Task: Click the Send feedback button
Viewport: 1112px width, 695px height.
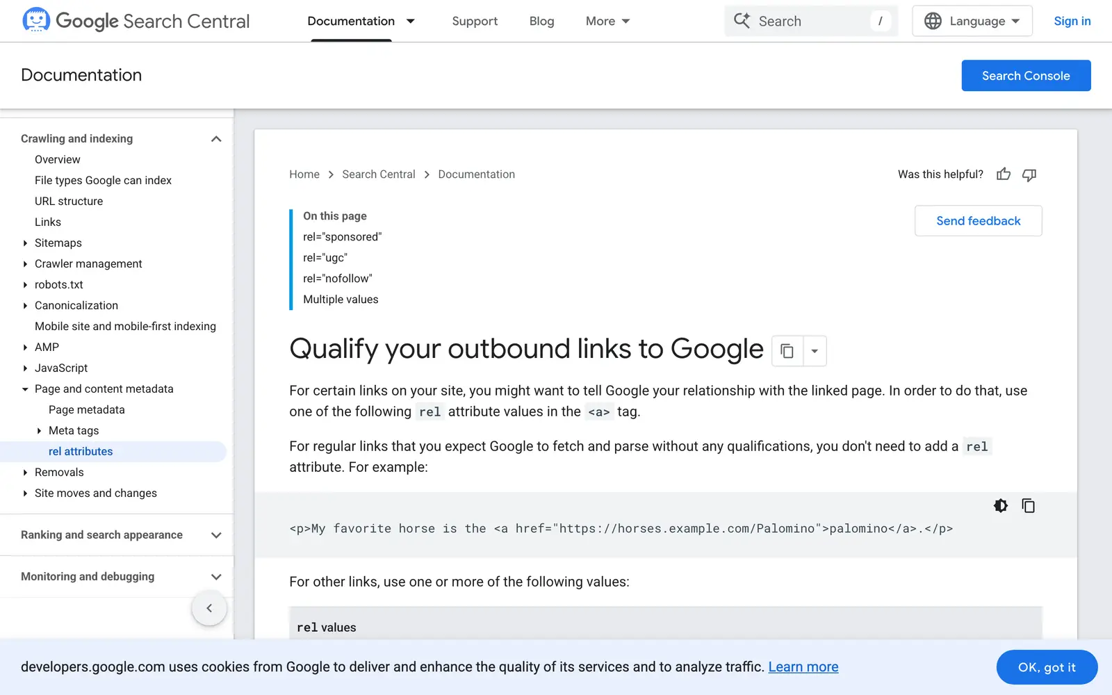Action: click(x=978, y=221)
